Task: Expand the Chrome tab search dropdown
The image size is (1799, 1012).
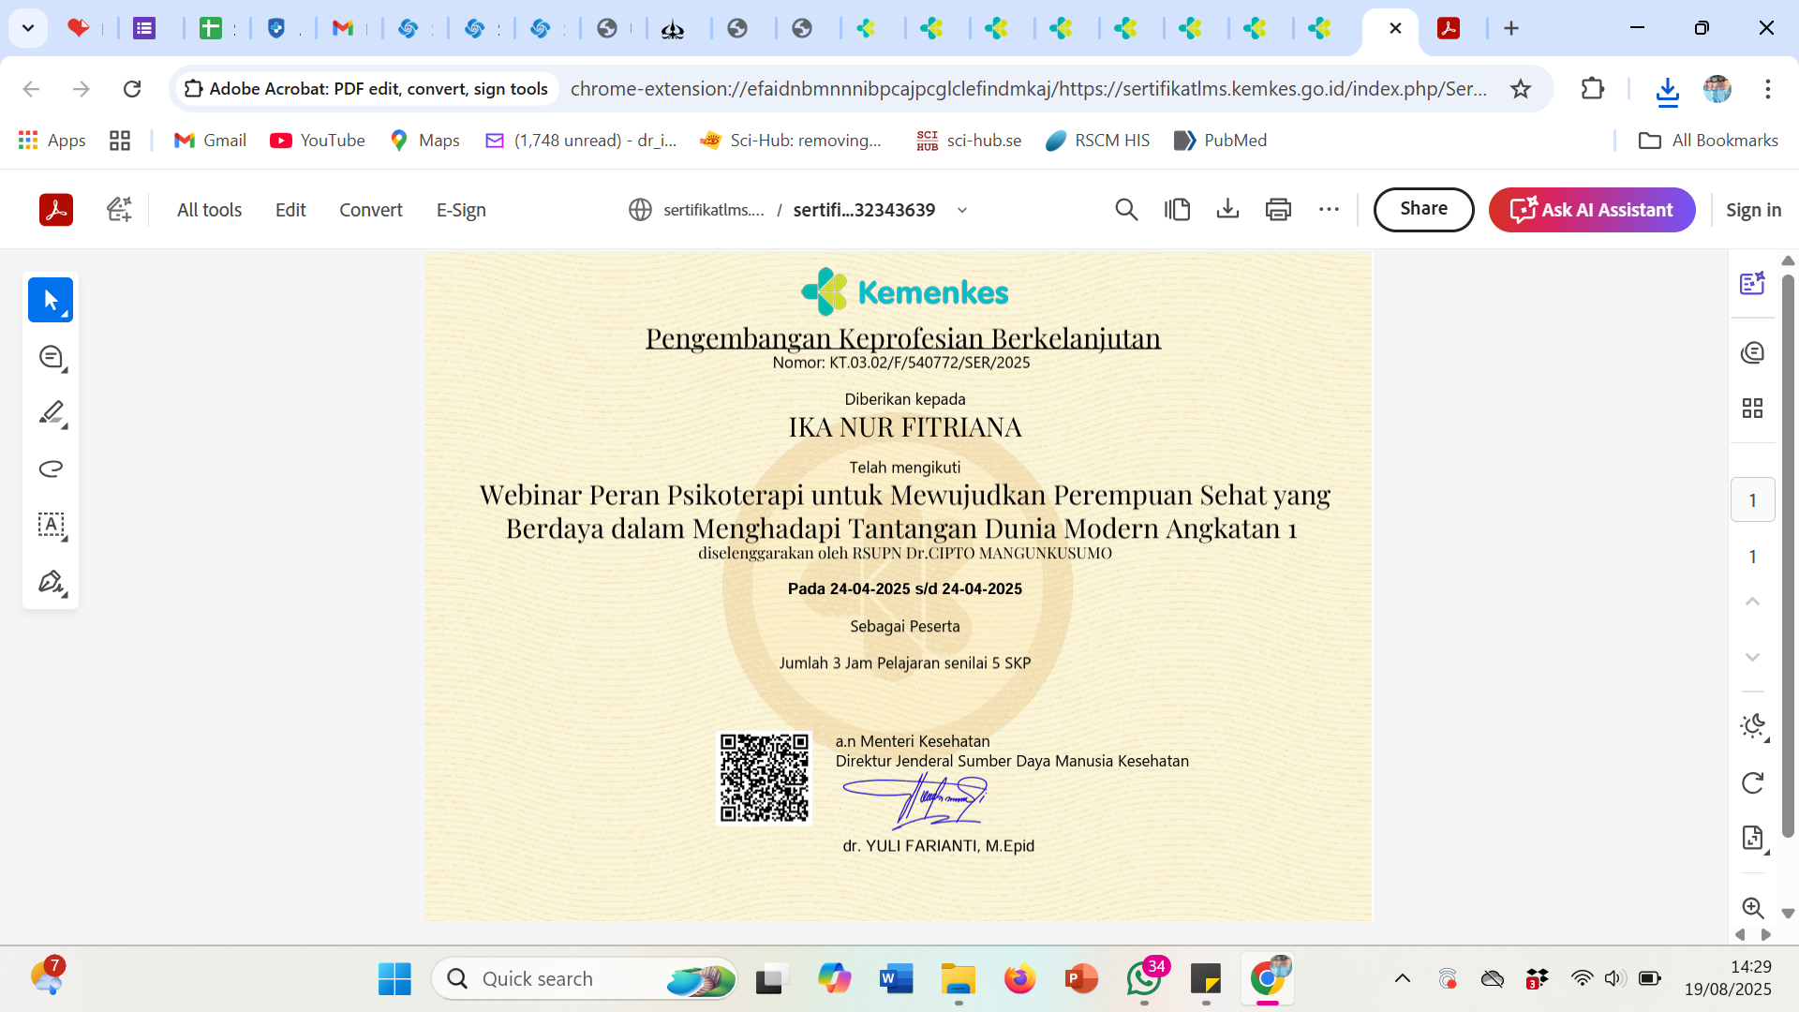Action: [28, 28]
